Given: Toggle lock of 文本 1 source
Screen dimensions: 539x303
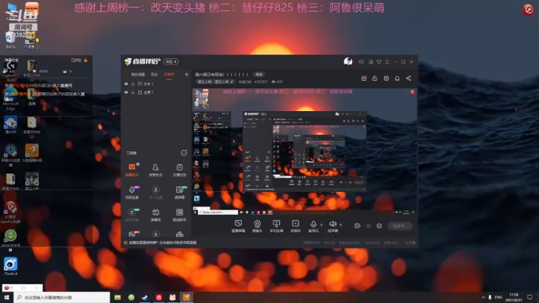Looking at the screenshot, I should [133, 83].
